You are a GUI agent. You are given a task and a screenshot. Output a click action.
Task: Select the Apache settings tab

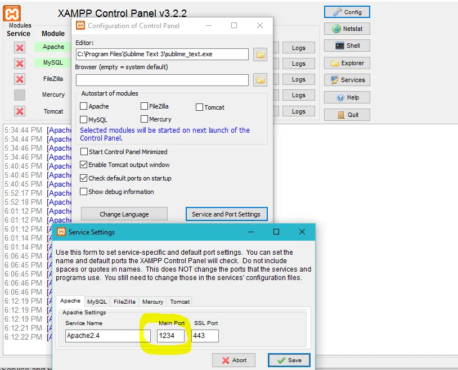[x=70, y=301]
